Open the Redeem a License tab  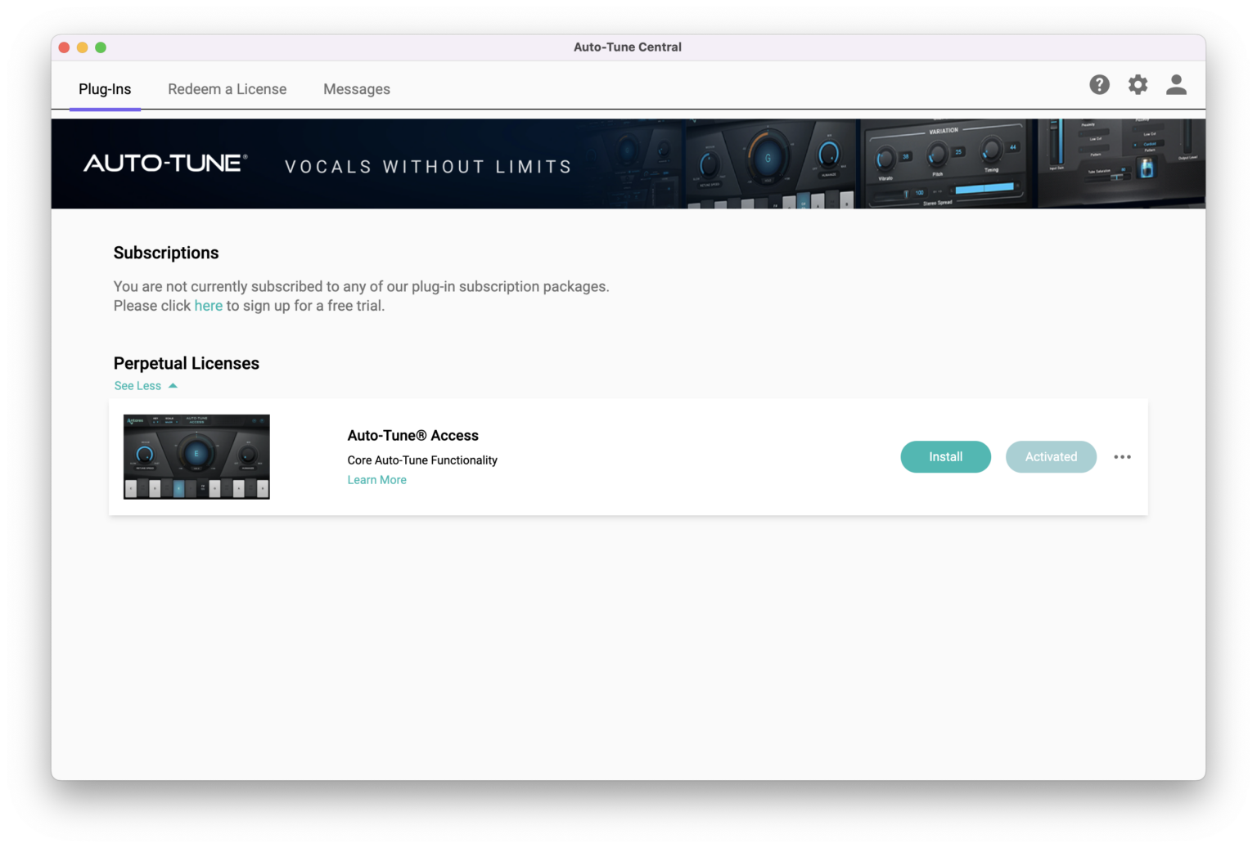point(227,89)
